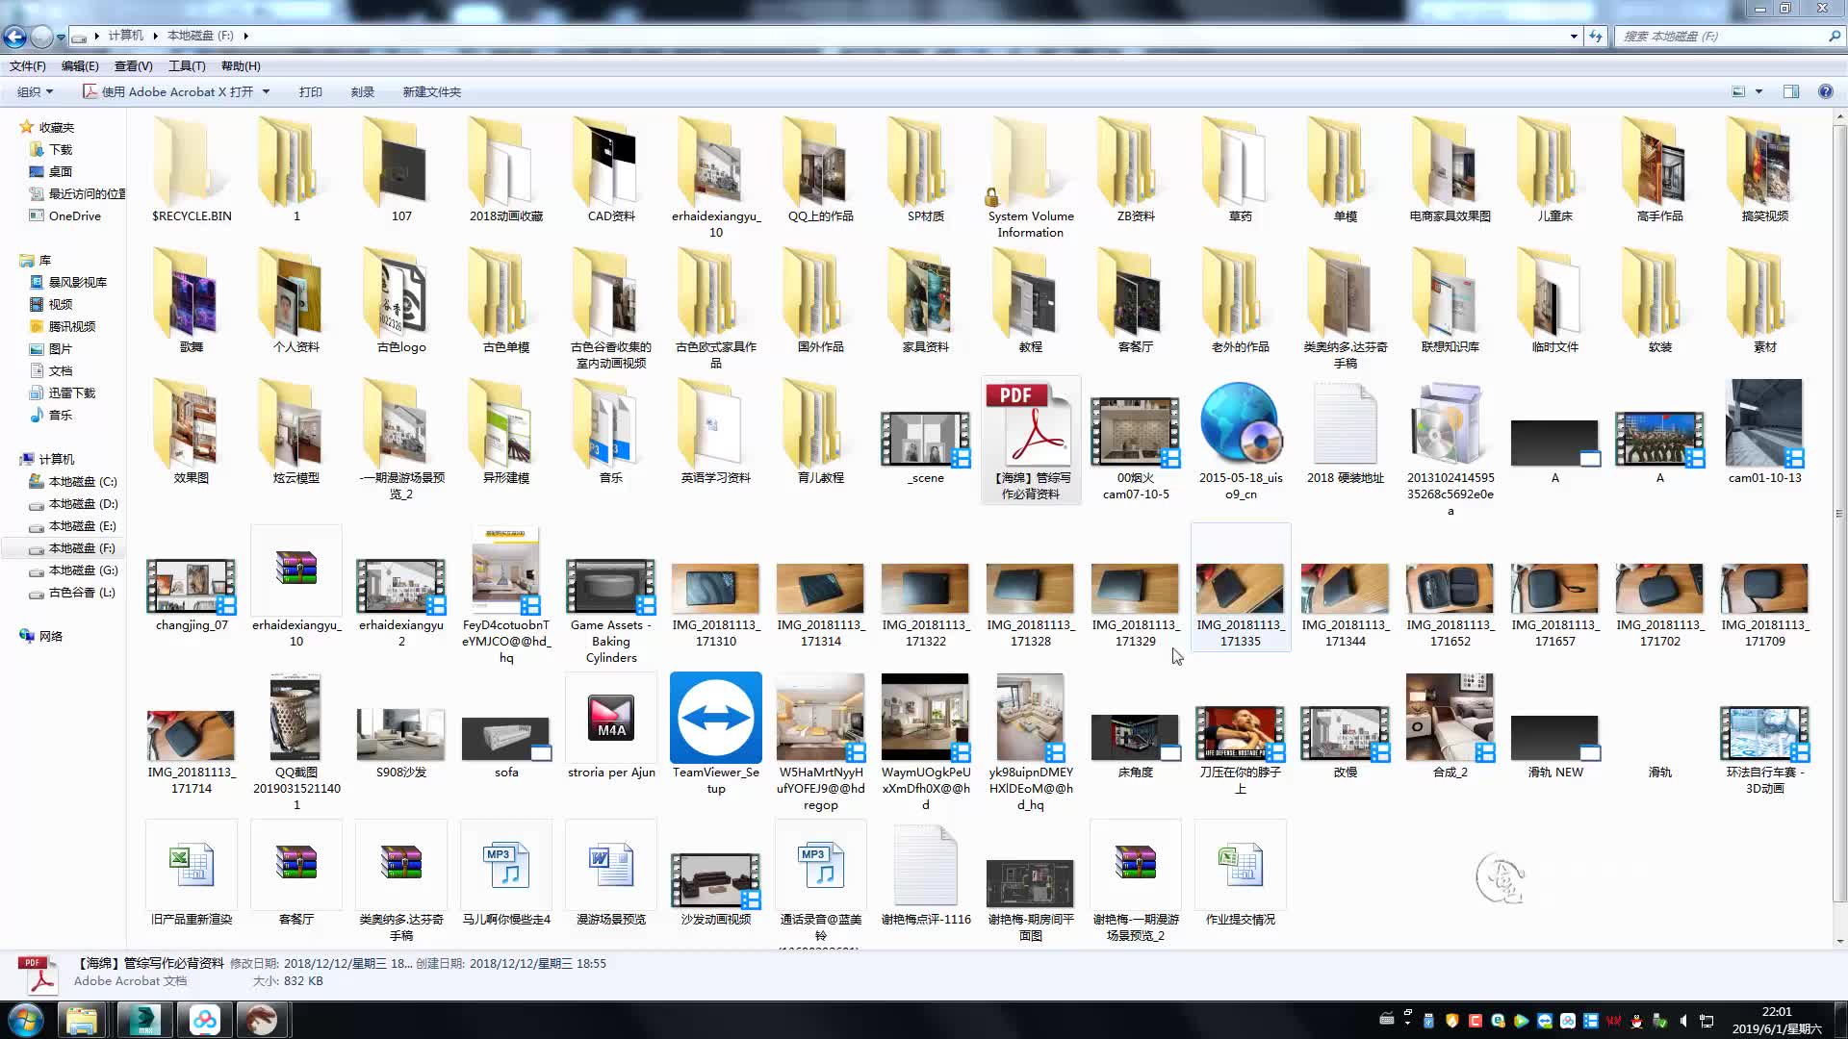Open the Adobe Acrobat open-with dropdown arrow
The width and height of the screenshot is (1848, 1039).
pos(266,91)
